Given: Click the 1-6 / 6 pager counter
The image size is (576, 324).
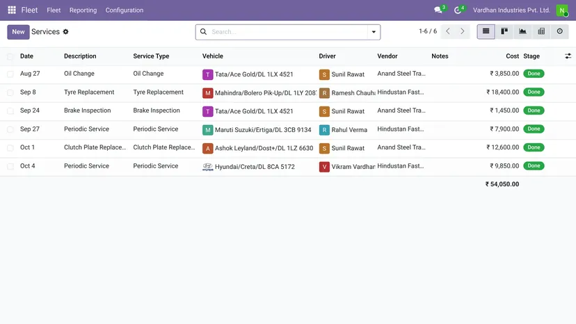Looking at the screenshot, I should pyautogui.click(x=428, y=31).
